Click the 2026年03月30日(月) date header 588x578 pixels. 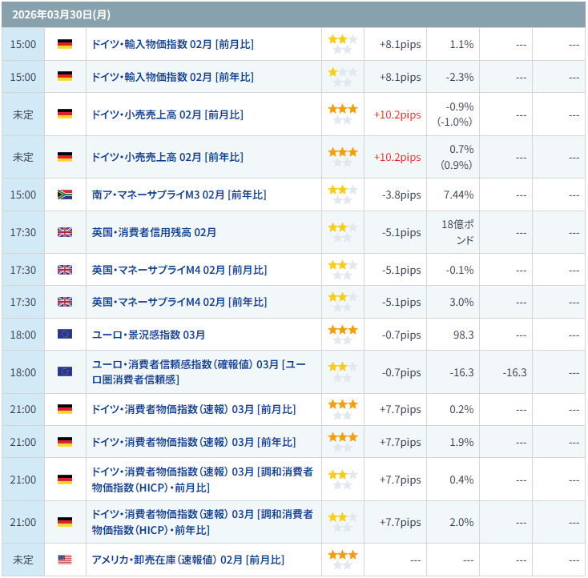pyautogui.click(x=50, y=14)
